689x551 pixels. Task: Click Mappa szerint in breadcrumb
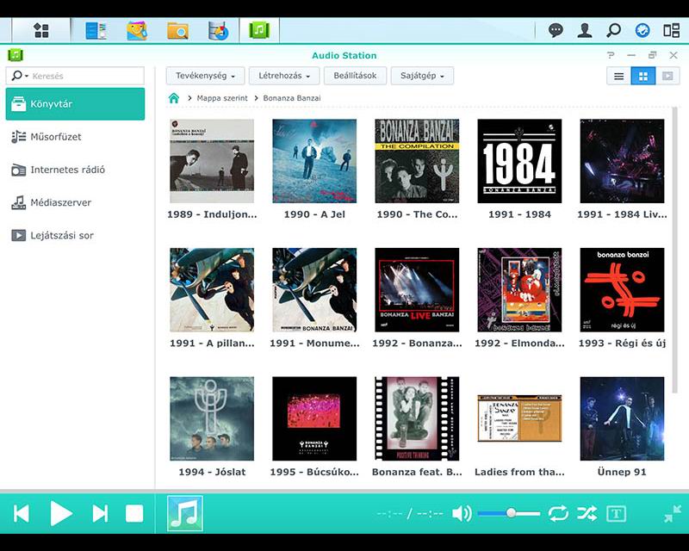[x=222, y=98]
